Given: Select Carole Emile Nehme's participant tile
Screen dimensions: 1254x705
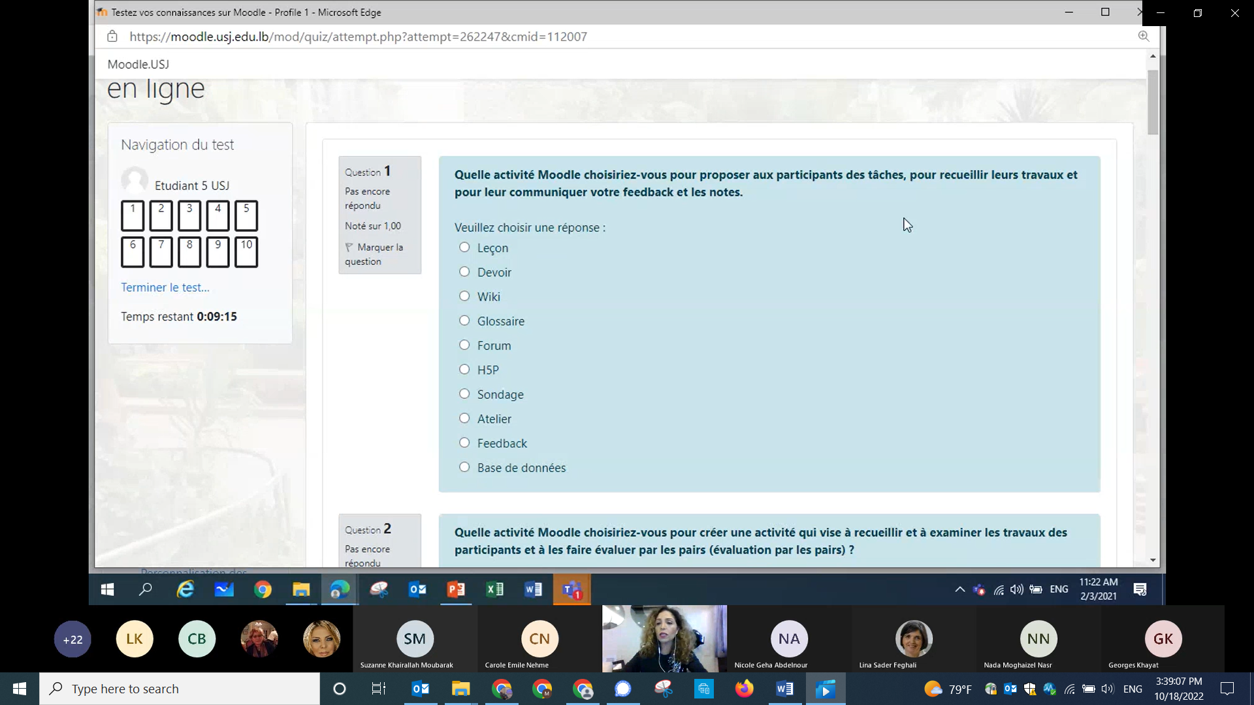Looking at the screenshot, I should [539, 638].
